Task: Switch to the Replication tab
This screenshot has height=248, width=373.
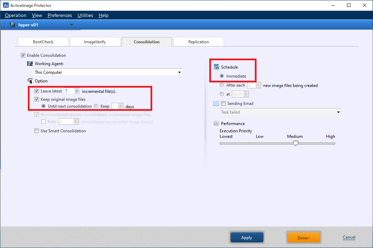Action: (198, 42)
